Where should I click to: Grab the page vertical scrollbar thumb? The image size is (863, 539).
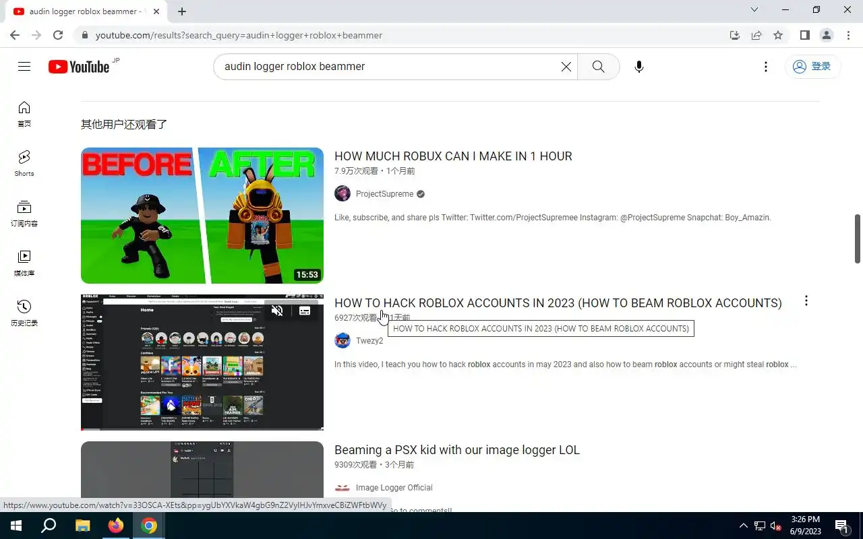pyautogui.click(x=858, y=239)
